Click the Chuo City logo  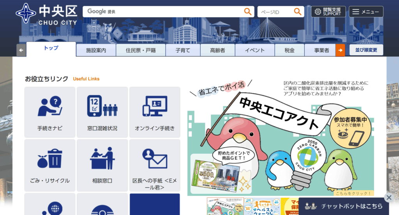pyautogui.click(x=47, y=14)
